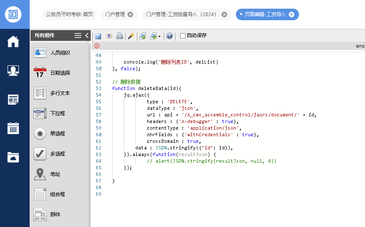Switch to 公务员平时考核-首页 tab
Image resolution: width=365 pixels, height=227 pixels.
point(69,14)
